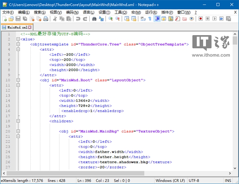239x184 pixels.
Task: Click the vertical scrollbar up arrow
Action: (235, 34)
